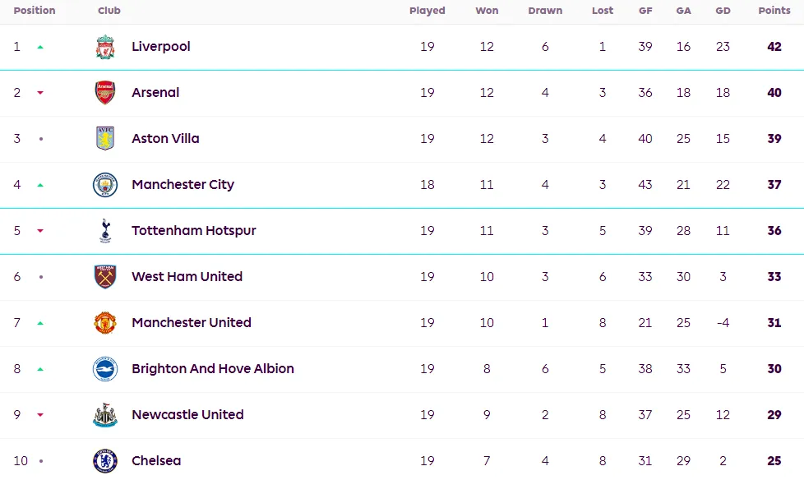Click the Aston Villa club crest
804x480 pixels.
[105, 139]
